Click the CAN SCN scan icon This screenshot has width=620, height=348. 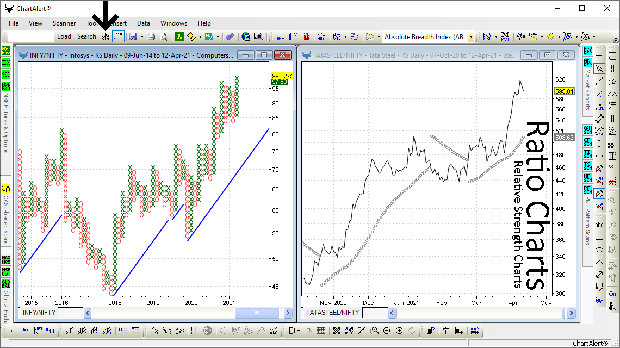(x=587, y=130)
